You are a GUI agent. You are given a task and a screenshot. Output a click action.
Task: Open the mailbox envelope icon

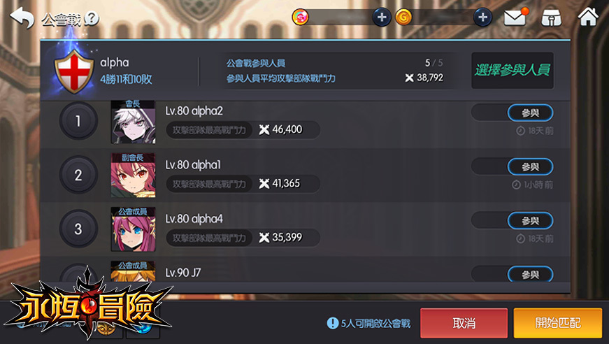(516, 17)
